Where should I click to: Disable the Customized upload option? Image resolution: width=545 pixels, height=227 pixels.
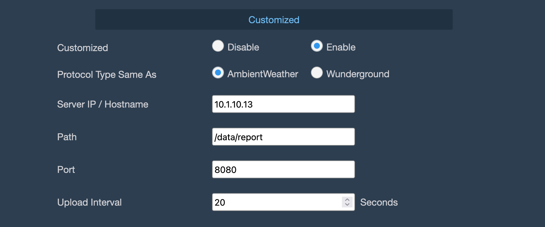point(218,46)
